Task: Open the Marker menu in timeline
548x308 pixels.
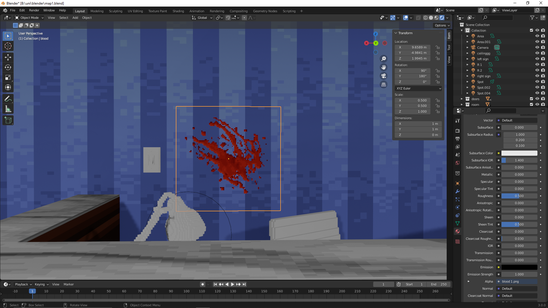Action: 68,284
